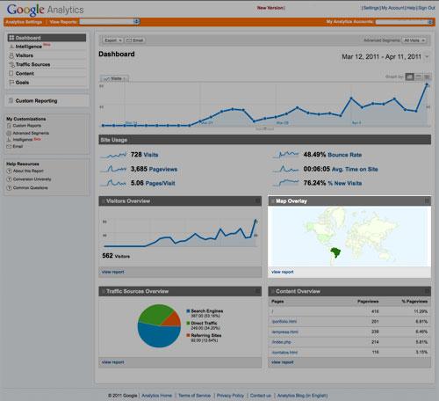Open Traffic Sources in the left navigation
Viewport: 439px width, 401px height.
click(x=32, y=64)
